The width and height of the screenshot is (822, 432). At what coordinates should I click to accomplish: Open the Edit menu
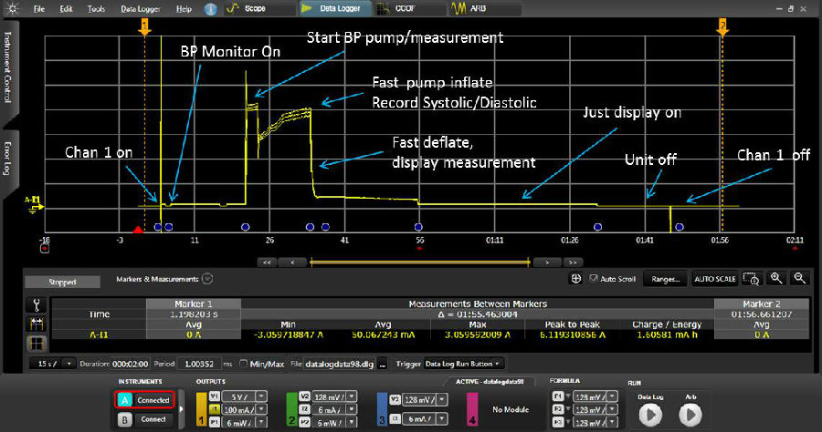(x=66, y=9)
